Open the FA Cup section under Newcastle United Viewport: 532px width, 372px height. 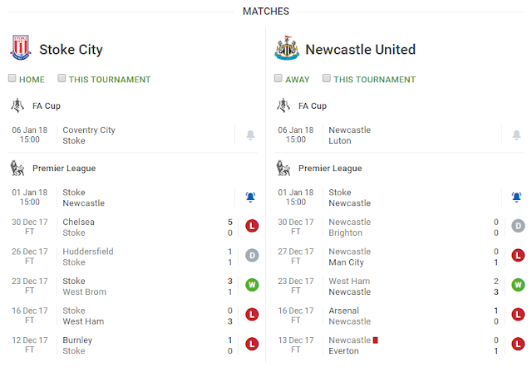coord(313,105)
